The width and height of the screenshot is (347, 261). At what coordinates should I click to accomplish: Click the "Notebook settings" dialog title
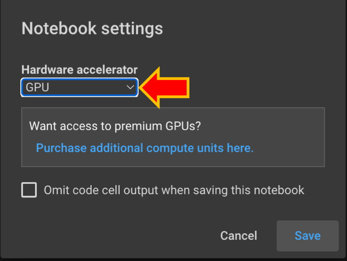92,29
